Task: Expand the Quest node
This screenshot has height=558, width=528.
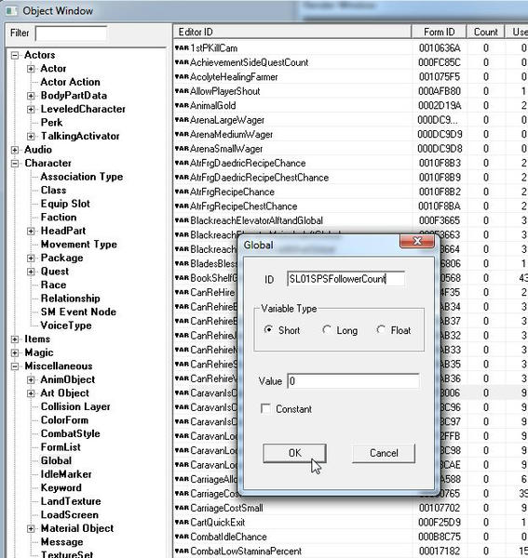Action: pos(31,272)
